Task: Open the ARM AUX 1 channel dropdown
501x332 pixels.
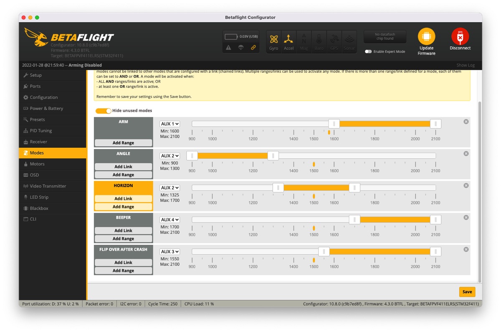Action: (x=170, y=124)
